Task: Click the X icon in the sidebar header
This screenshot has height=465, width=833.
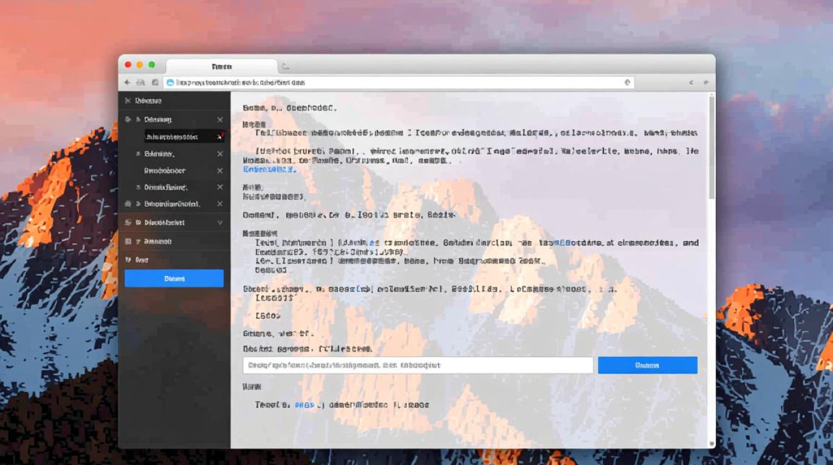Action: [x=127, y=100]
